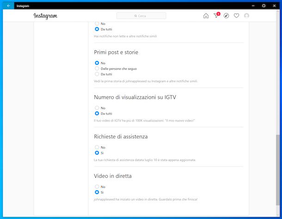This screenshot has width=282, height=219.
Task: Open the activity heart icon
Action: (x=236, y=16)
